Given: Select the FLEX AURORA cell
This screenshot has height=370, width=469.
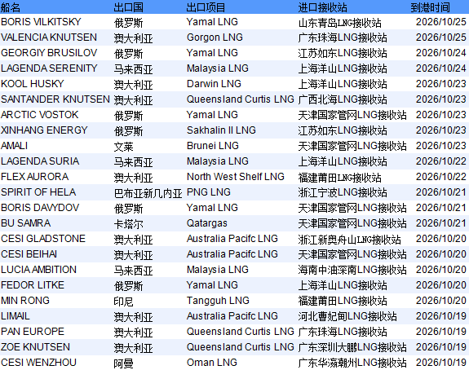Looking at the screenshot, I should (35, 177).
